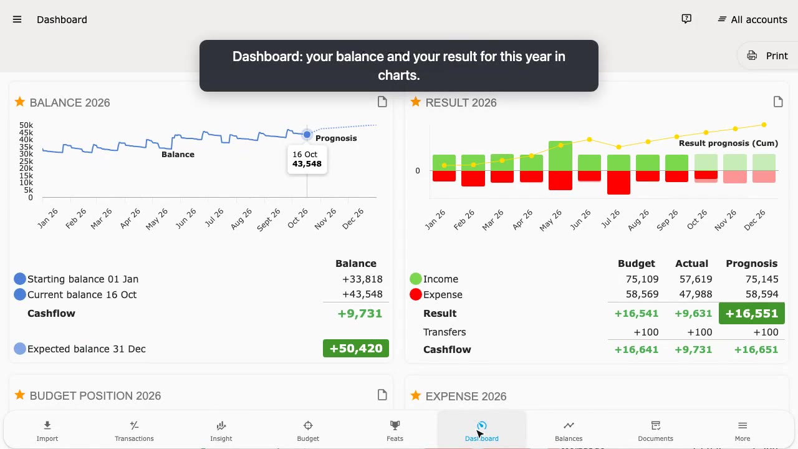Click the 16 Oct balance chart point

[307, 134]
